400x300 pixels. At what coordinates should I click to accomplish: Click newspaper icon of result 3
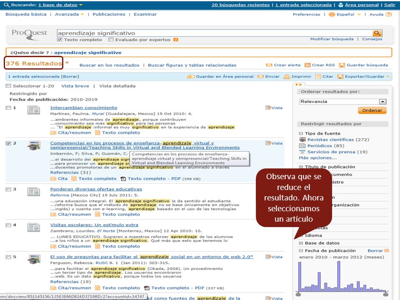[x=34, y=192]
